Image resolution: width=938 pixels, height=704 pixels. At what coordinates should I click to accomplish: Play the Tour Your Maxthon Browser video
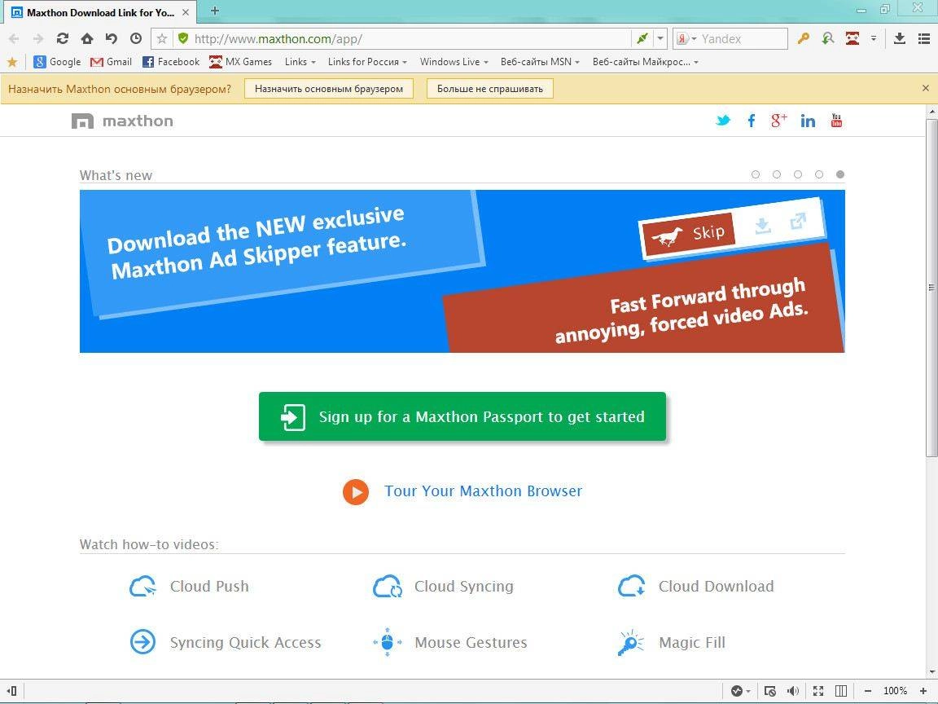(355, 492)
